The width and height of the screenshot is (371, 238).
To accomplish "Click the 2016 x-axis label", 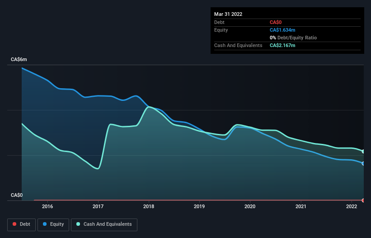I will 47,206.
